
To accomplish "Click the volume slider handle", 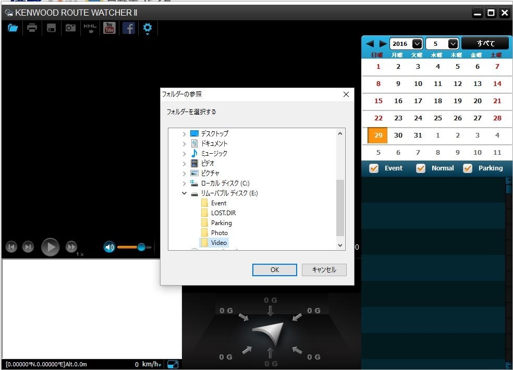I will (x=141, y=247).
